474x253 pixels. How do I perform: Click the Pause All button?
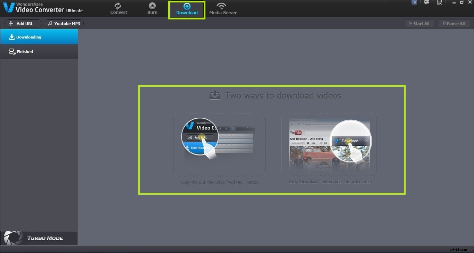click(454, 23)
